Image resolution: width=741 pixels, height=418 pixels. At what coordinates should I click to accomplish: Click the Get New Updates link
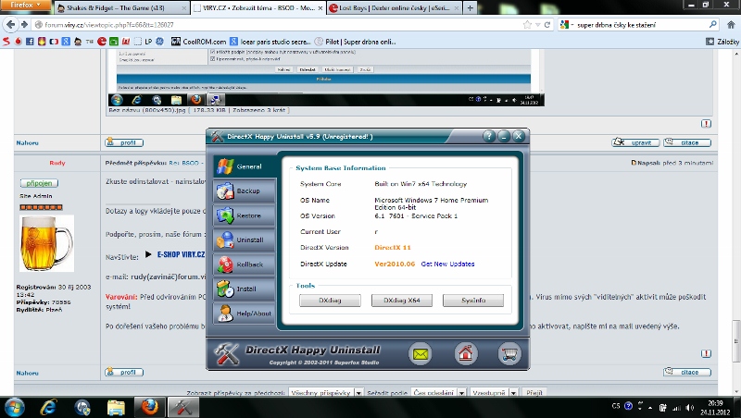pyautogui.click(x=447, y=264)
